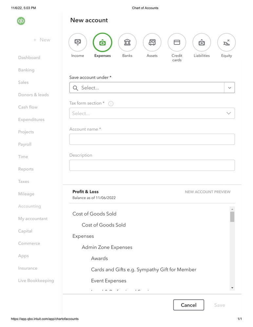Show the Tax form section info tooltip
Screen dimensions: 253x327
(x=111, y=103)
